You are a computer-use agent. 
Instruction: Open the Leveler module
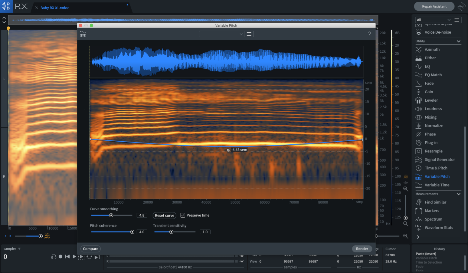coord(438,100)
